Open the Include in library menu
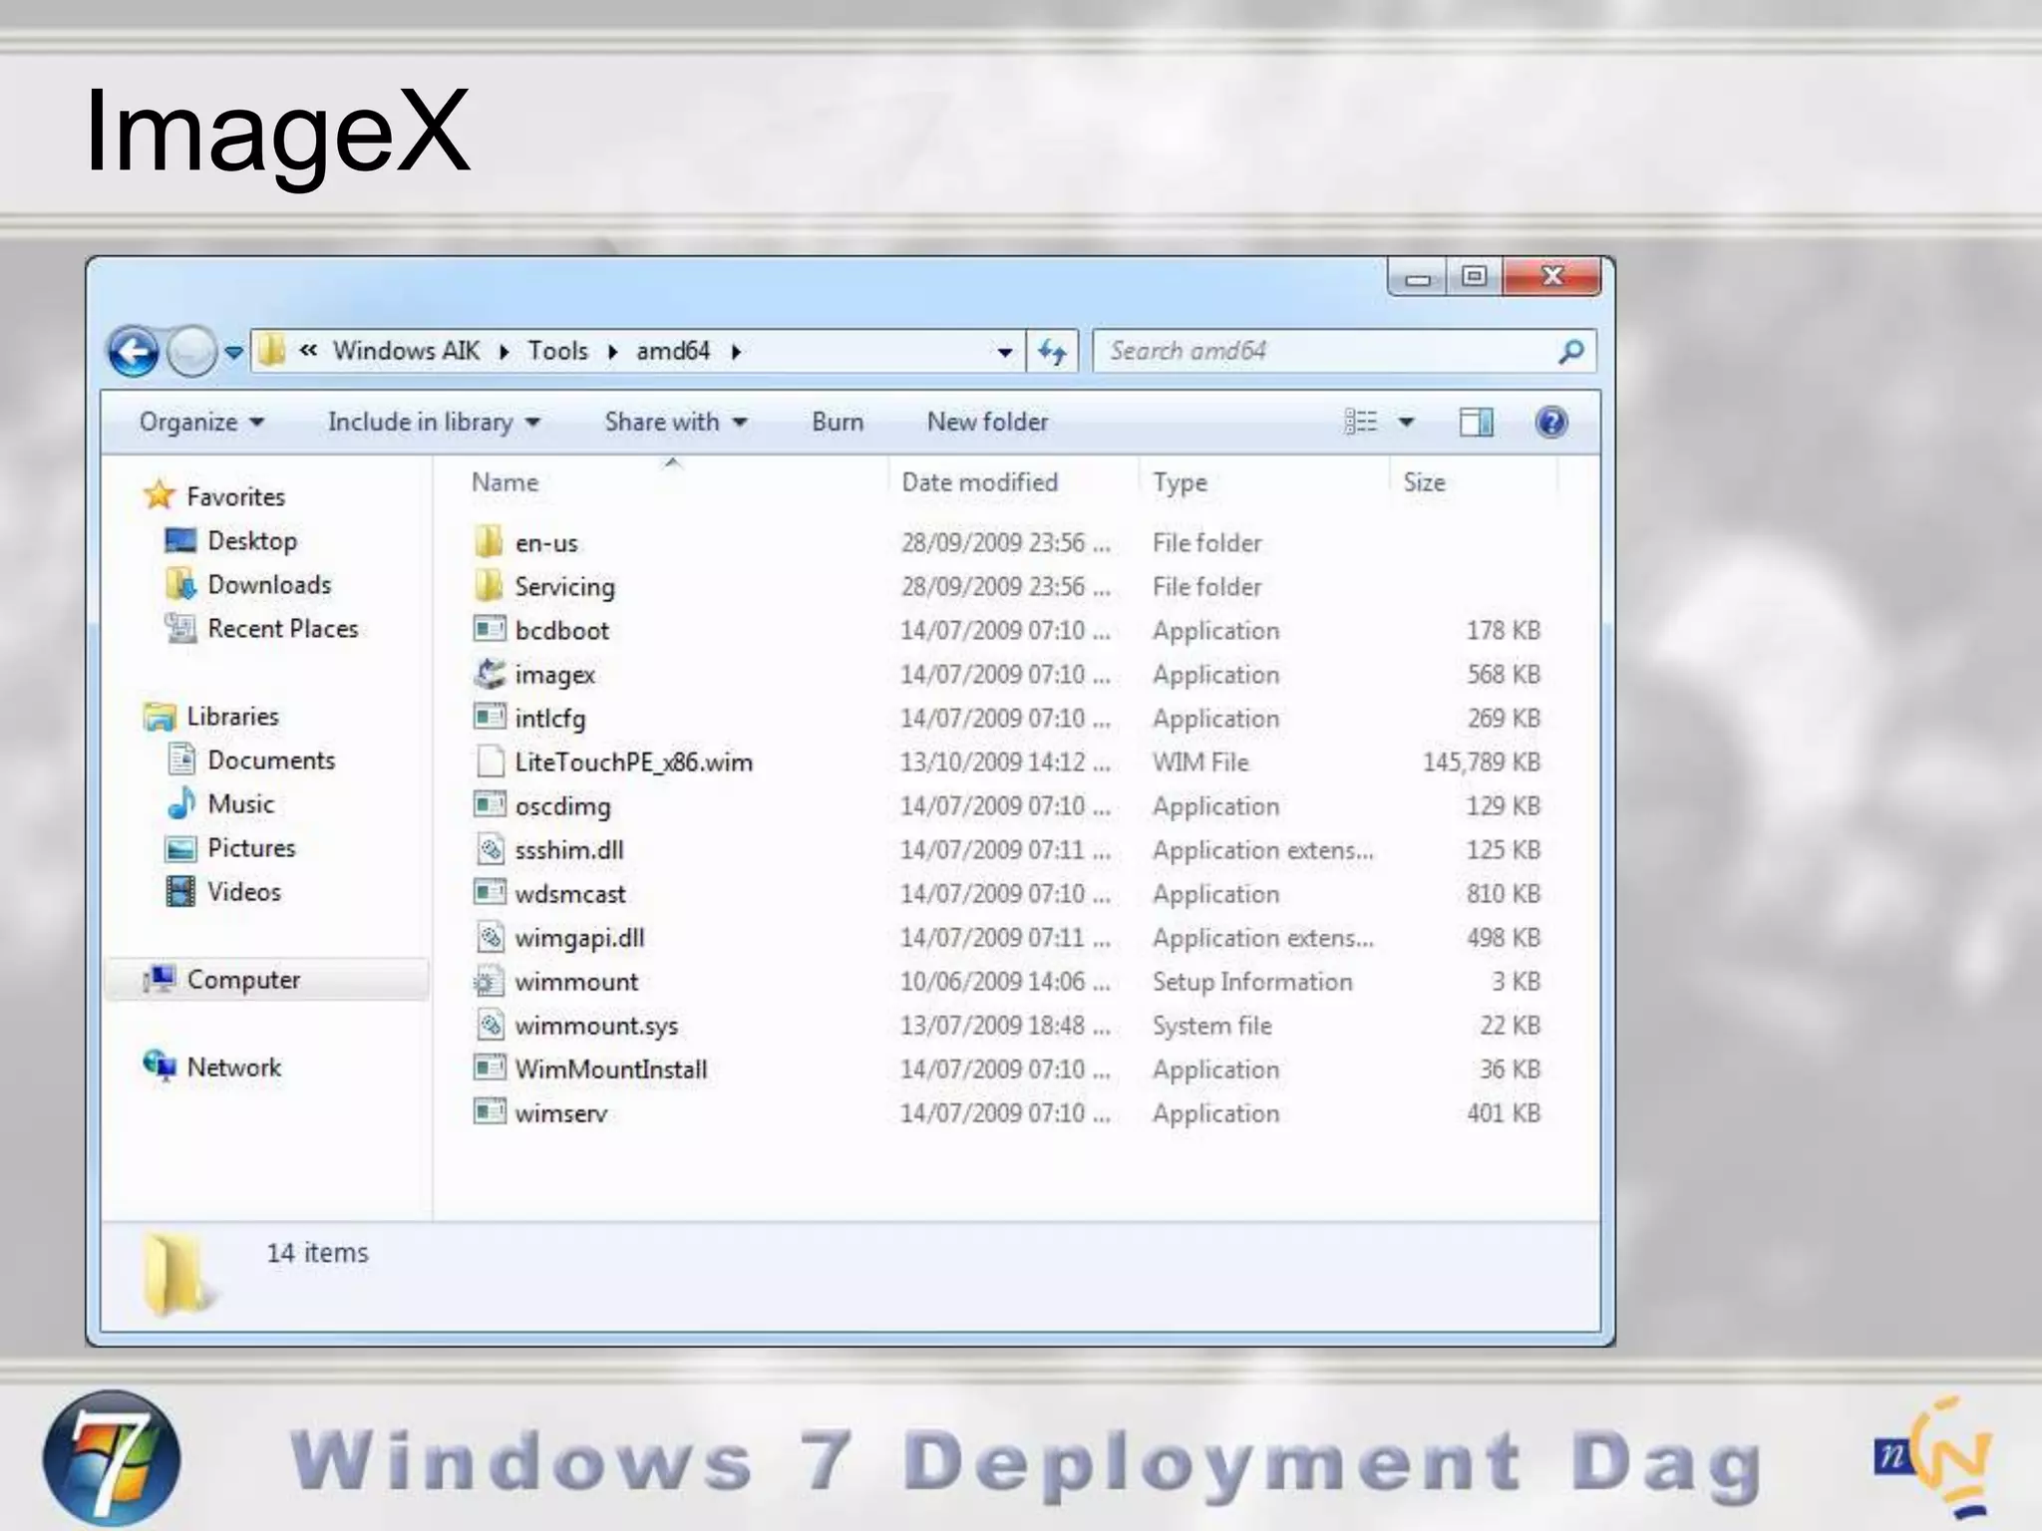The image size is (2042, 1531). 433,422
